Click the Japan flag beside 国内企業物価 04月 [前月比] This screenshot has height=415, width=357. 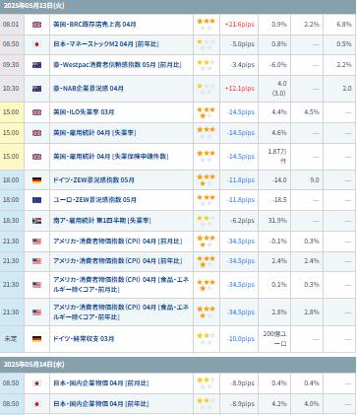pyautogui.click(x=36, y=383)
